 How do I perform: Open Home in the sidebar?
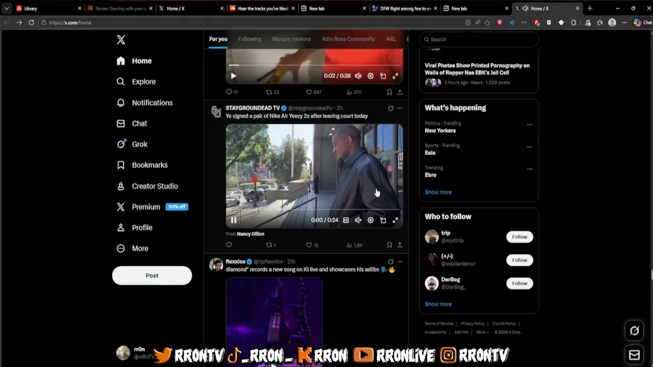pyautogui.click(x=134, y=61)
